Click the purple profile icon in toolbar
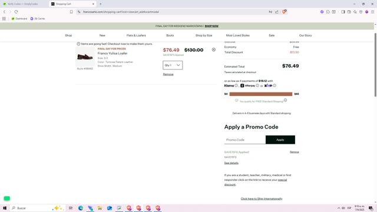The width and height of the screenshot is (377, 212). 366,12
